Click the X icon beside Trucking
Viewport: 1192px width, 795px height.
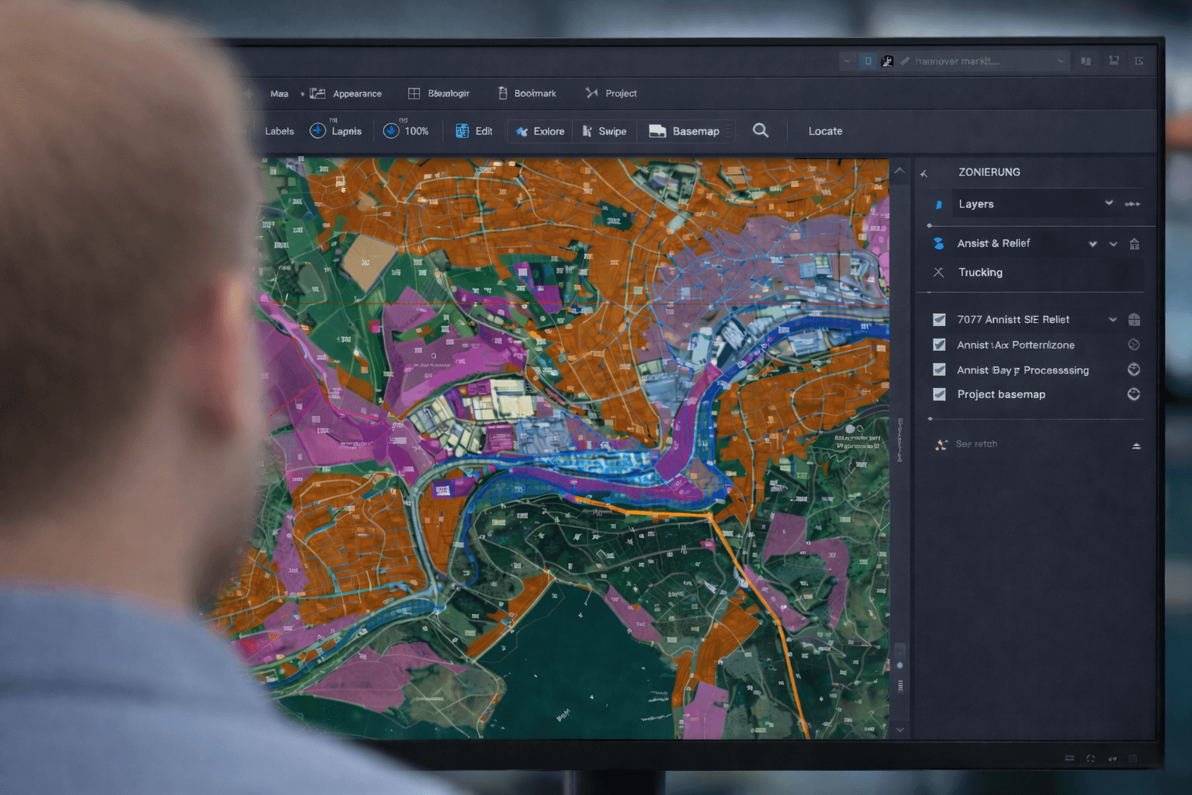[x=939, y=273]
